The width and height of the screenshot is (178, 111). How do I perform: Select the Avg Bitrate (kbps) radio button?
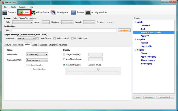[x=64, y=59]
